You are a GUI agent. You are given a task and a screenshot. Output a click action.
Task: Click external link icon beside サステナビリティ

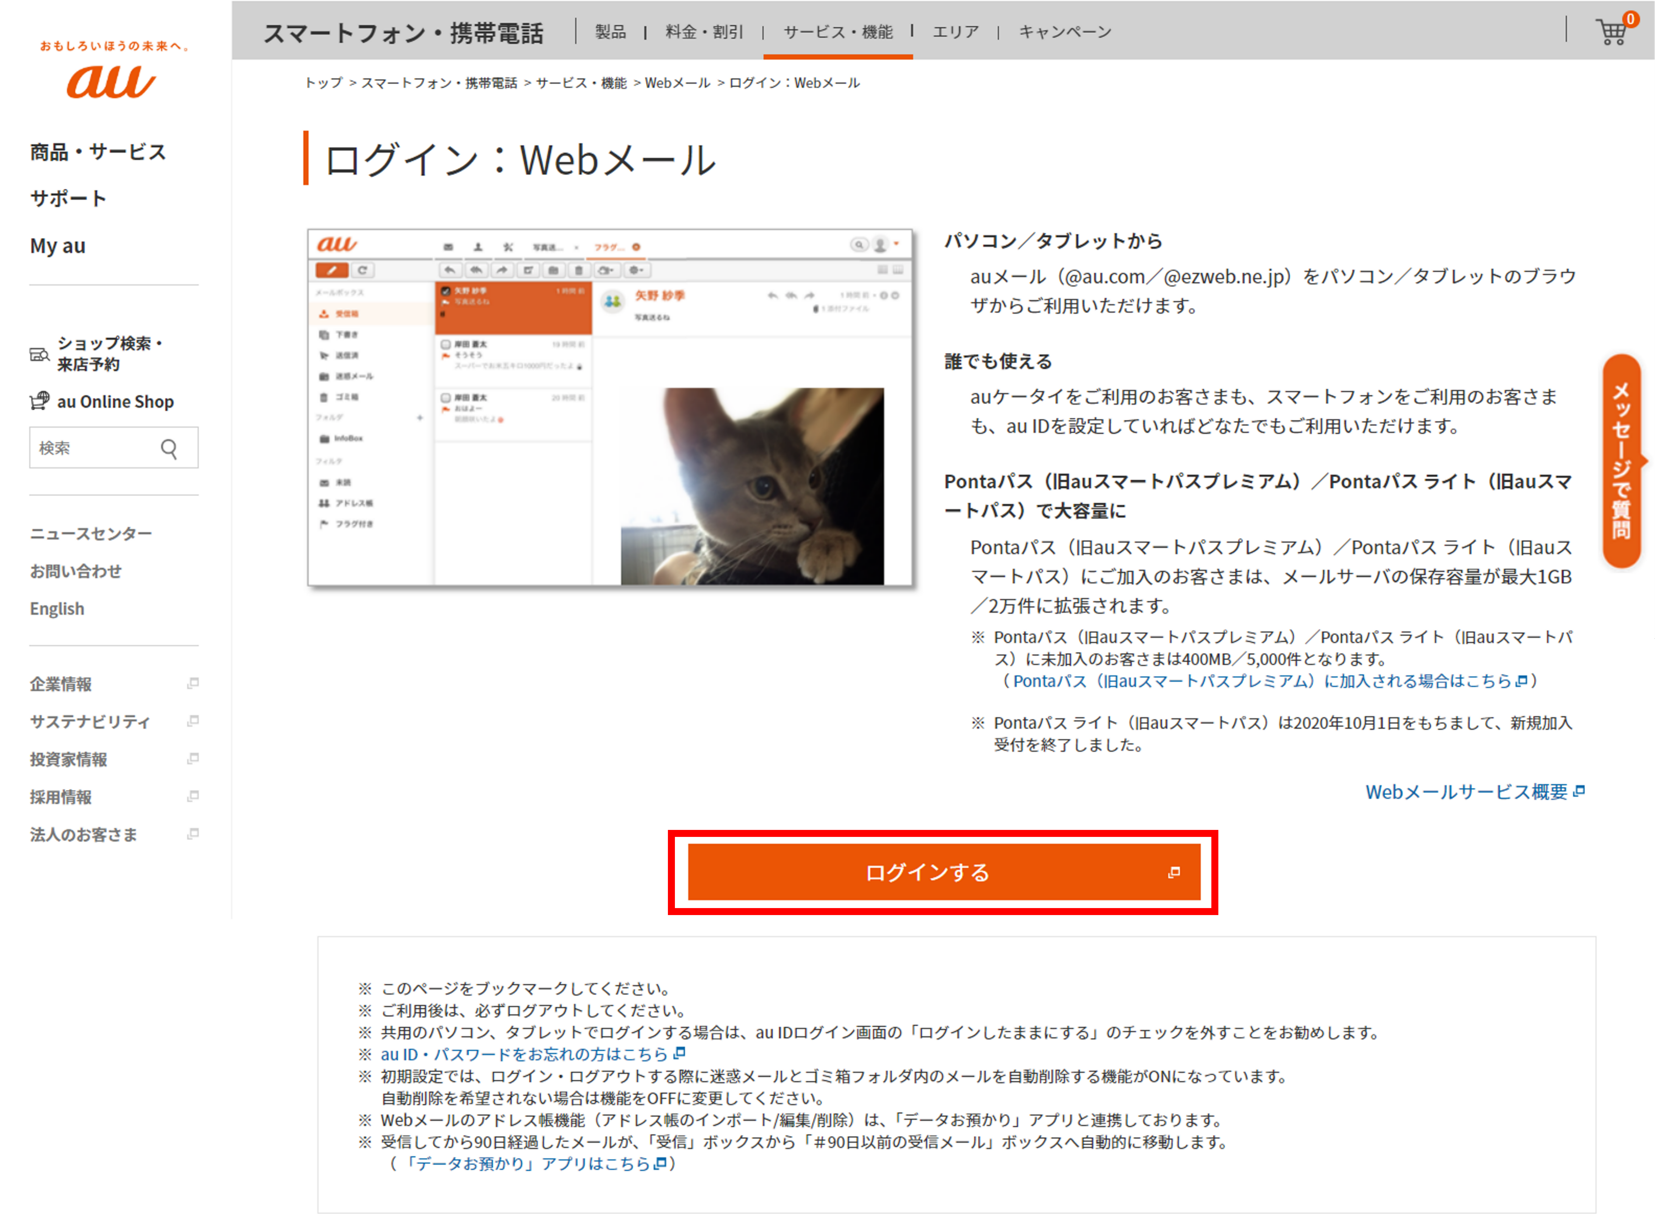coord(193,721)
